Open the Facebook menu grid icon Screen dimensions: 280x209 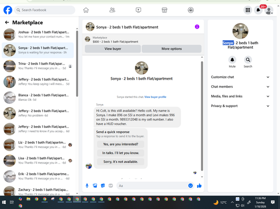pos(248,10)
